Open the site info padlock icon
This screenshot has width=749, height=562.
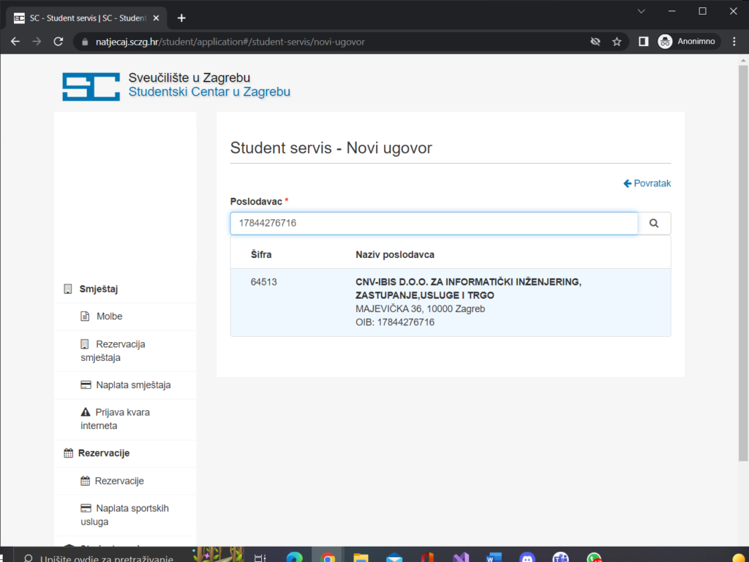tap(85, 42)
